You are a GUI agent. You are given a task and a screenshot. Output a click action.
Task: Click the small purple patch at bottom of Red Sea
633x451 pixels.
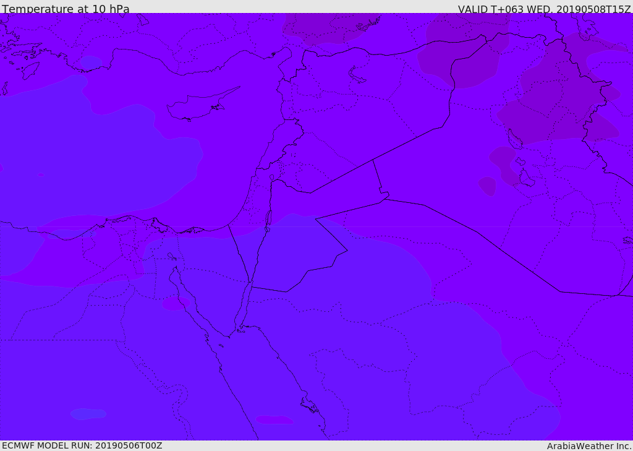[274, 419]
